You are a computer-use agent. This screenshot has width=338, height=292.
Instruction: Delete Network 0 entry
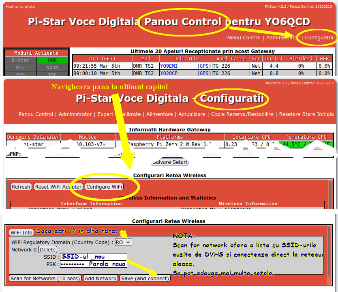[x=48, y=250]
